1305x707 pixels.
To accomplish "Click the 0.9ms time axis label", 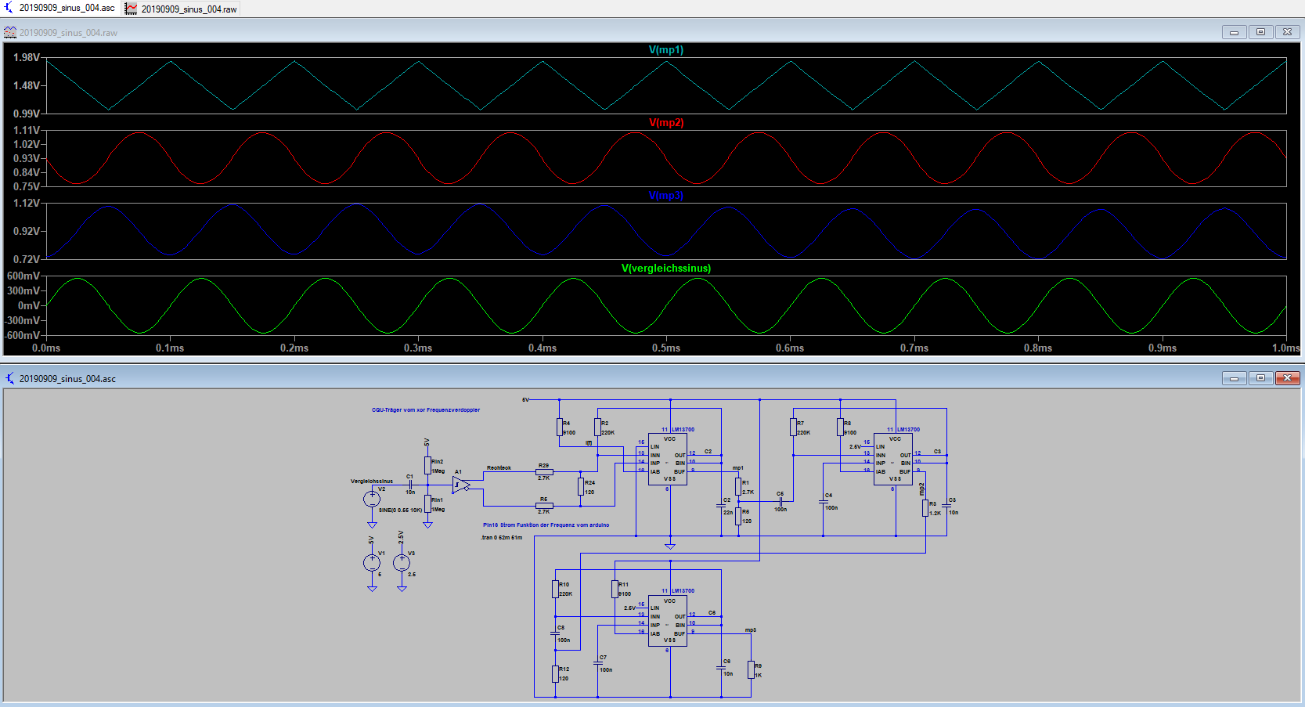I will (x=1163, y=348).
